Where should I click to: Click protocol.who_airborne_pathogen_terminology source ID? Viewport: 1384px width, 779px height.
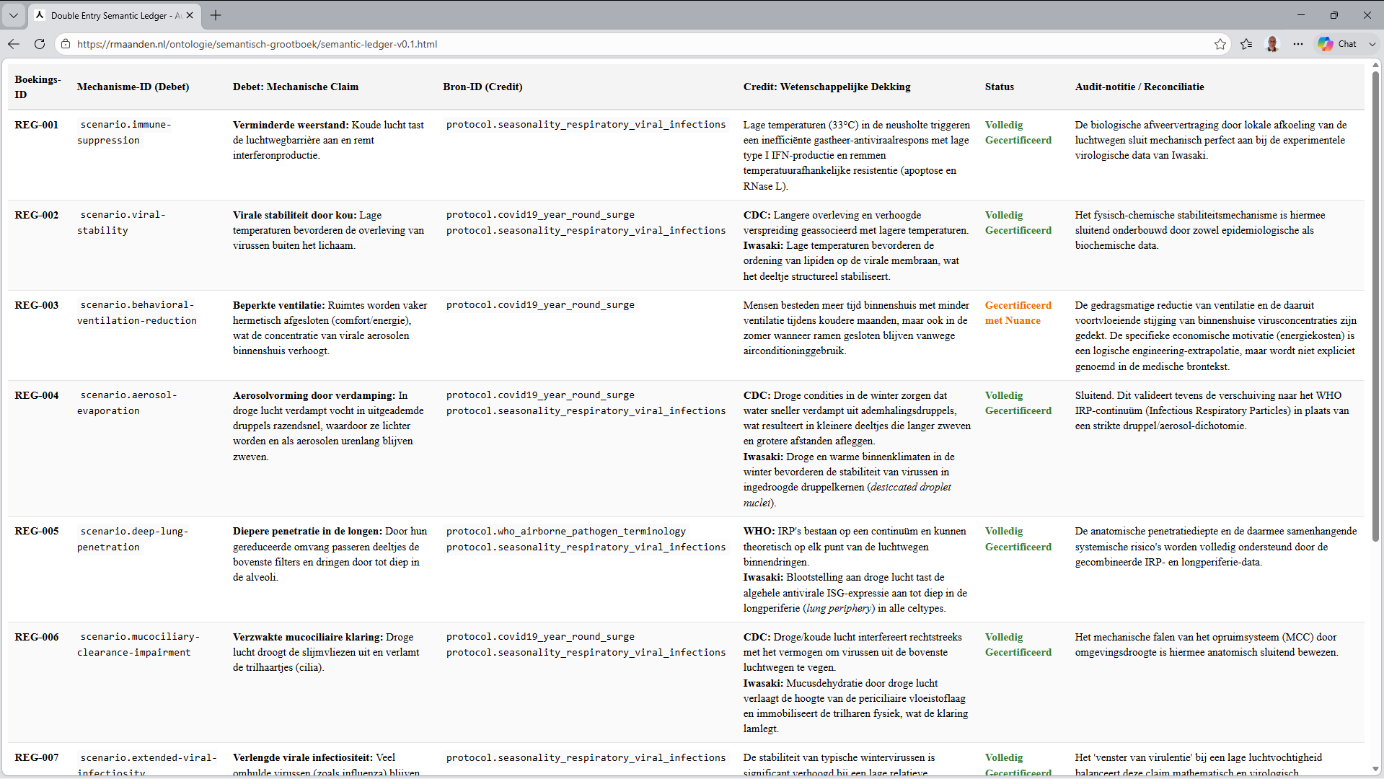click(x=566, y=531)
